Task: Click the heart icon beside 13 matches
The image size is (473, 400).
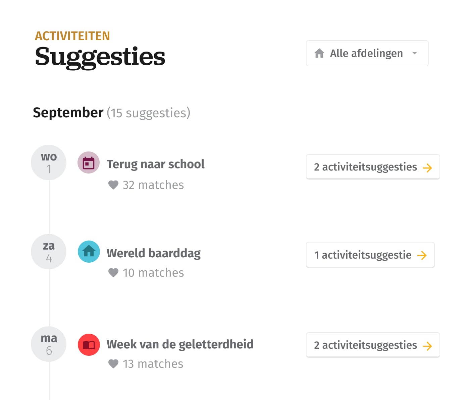Action: click(113, 364)
